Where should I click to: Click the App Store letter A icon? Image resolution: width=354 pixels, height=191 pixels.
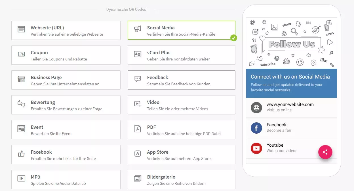click(138, 153)
